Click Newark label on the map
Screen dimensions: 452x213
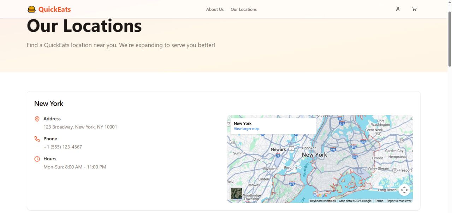tap(278, 149)
